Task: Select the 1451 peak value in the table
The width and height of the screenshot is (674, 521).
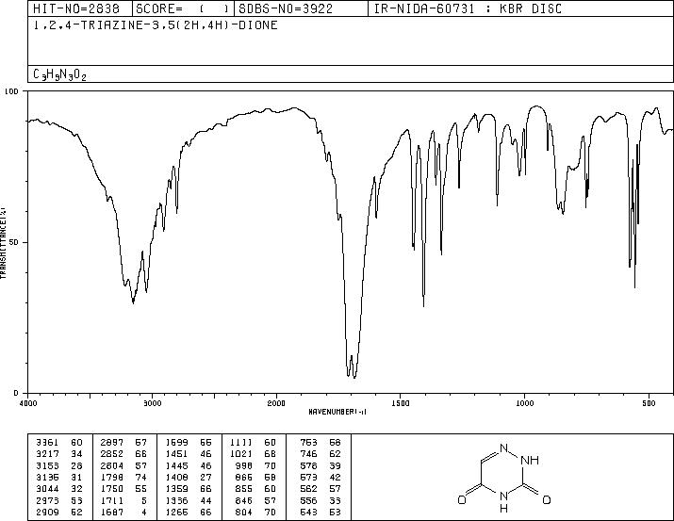Action: point(176,453)
